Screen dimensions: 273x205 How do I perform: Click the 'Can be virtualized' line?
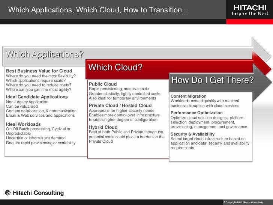coord(22,106)
